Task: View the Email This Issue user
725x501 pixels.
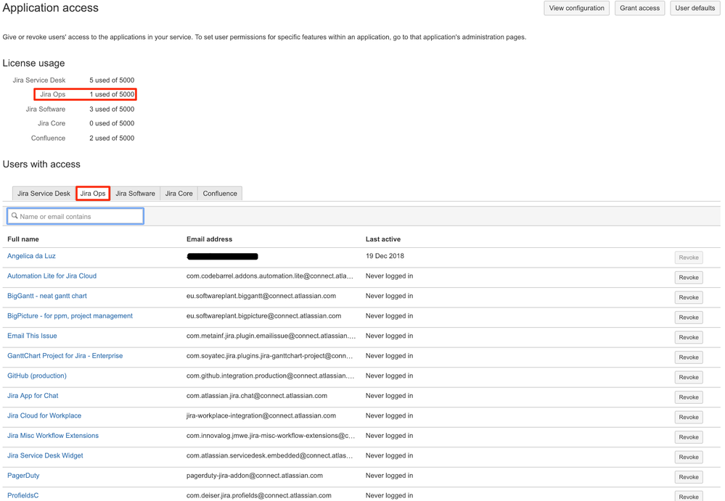Action: [32, 336]
